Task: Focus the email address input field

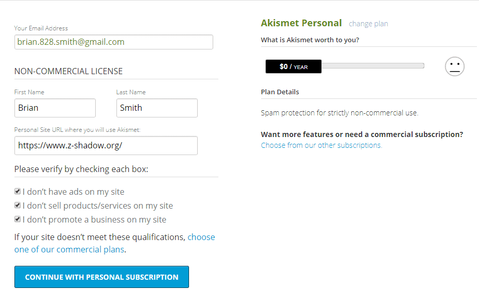Action: 114,42
